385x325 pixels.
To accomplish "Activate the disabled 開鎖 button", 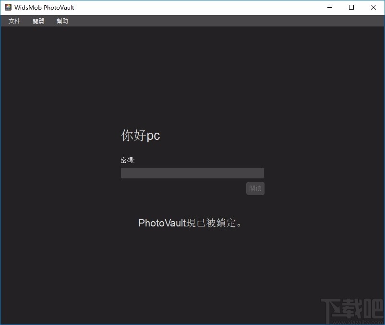I will point(255,188).
